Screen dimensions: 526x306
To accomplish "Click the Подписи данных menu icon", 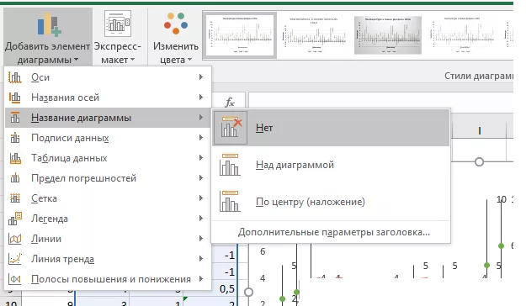I will click(15, 138).
